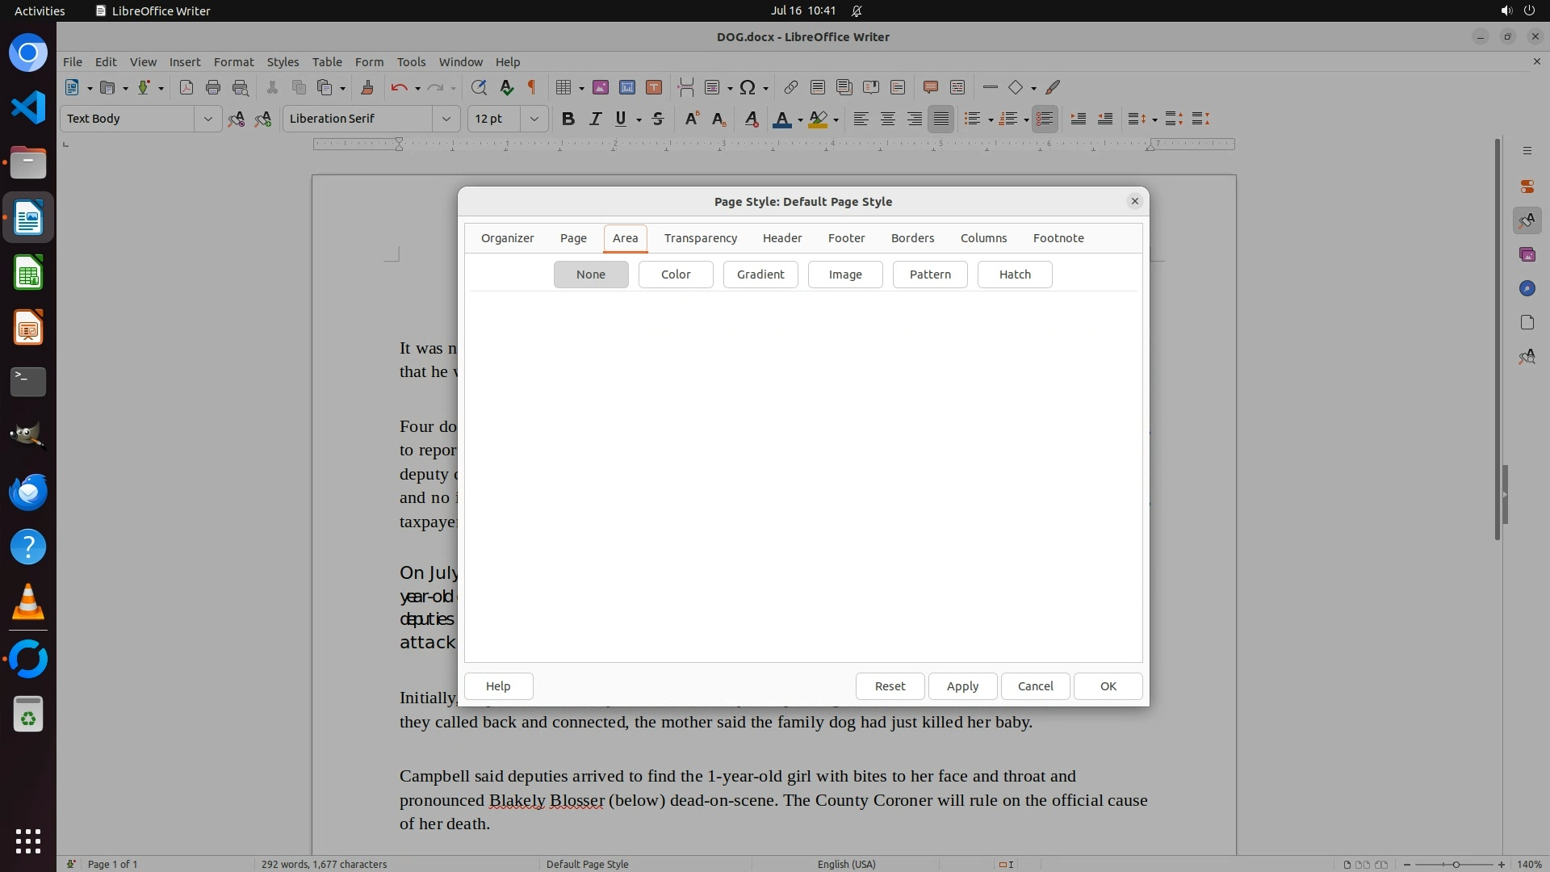The width and height of the screenshot is (1550, 872).
Task: Click the Reset button
Action: click(890, 686)
